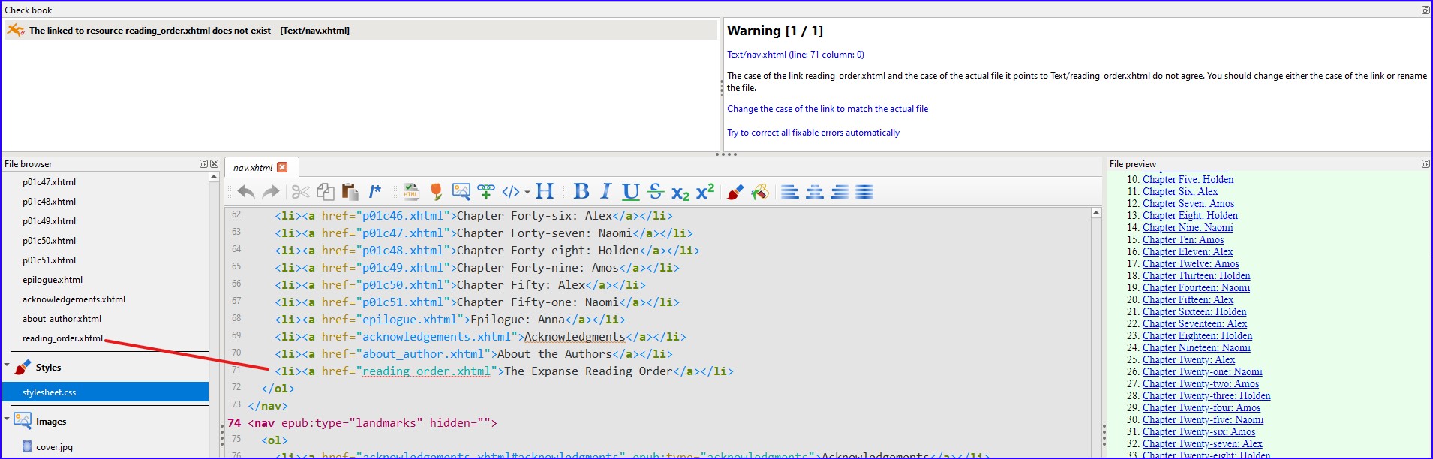
Task: Click the Copy icon in toolbar
Action: pos(325,192)
